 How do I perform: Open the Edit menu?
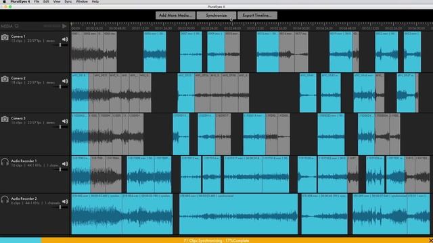[x=46, y=1]
